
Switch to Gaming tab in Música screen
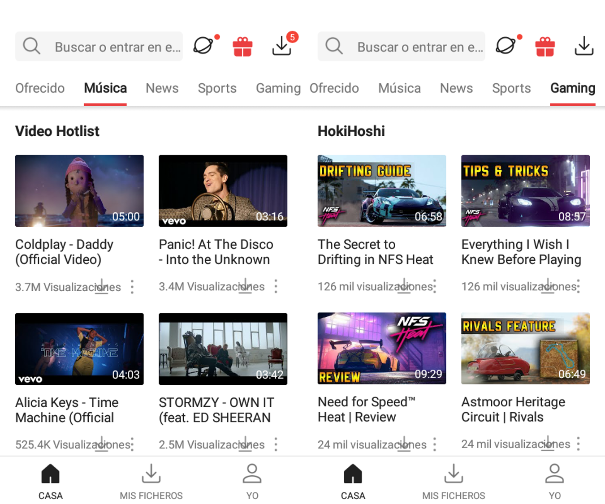pos(278,88)
